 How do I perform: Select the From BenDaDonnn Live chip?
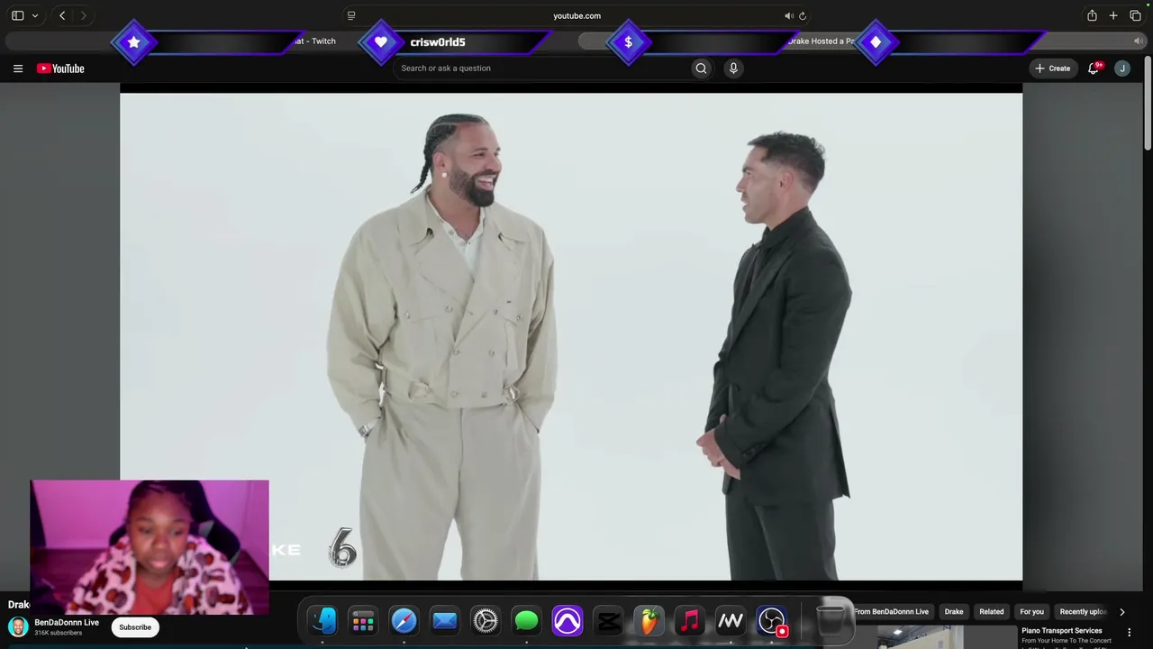tap(890, 612)
